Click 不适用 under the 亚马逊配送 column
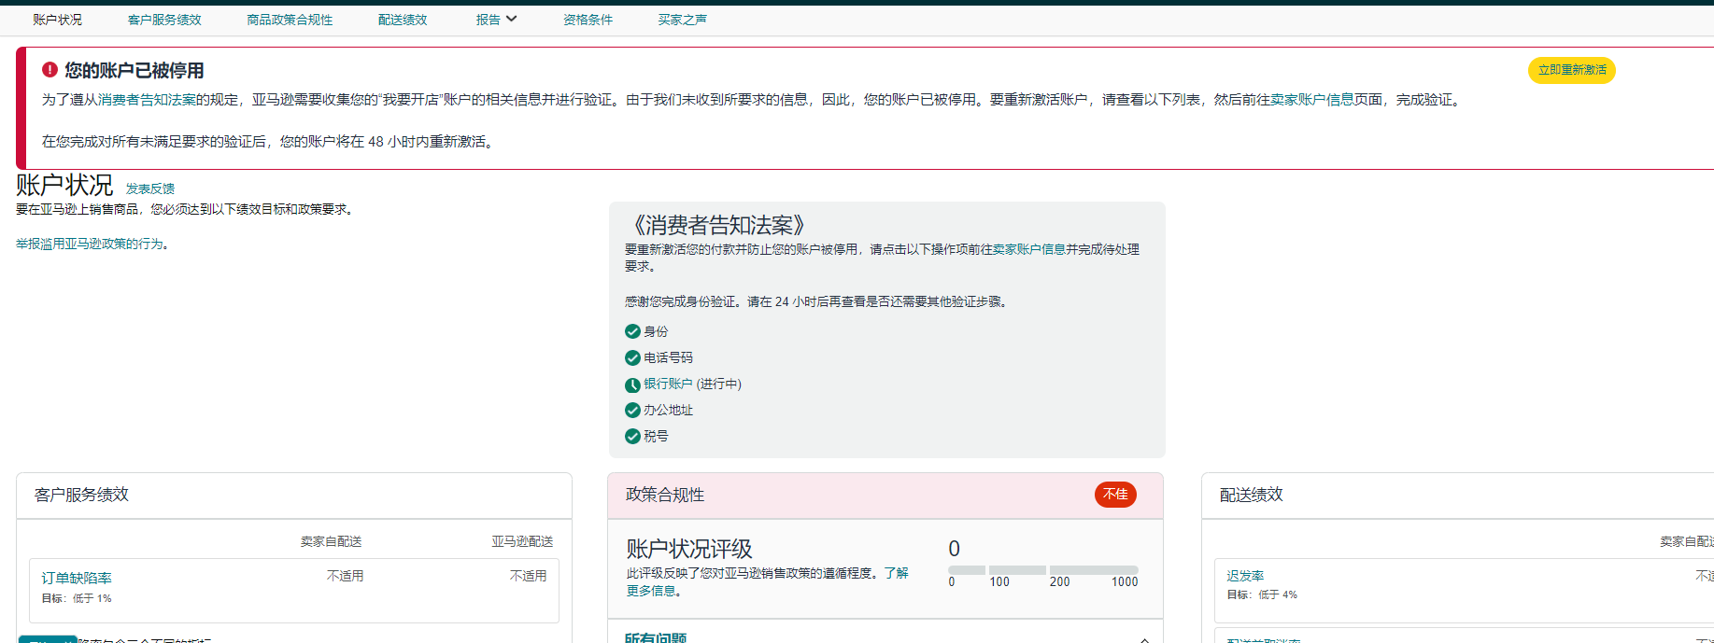Image resolution: width=1714 pixels, height=643 pixels. (x=528, y=576)
